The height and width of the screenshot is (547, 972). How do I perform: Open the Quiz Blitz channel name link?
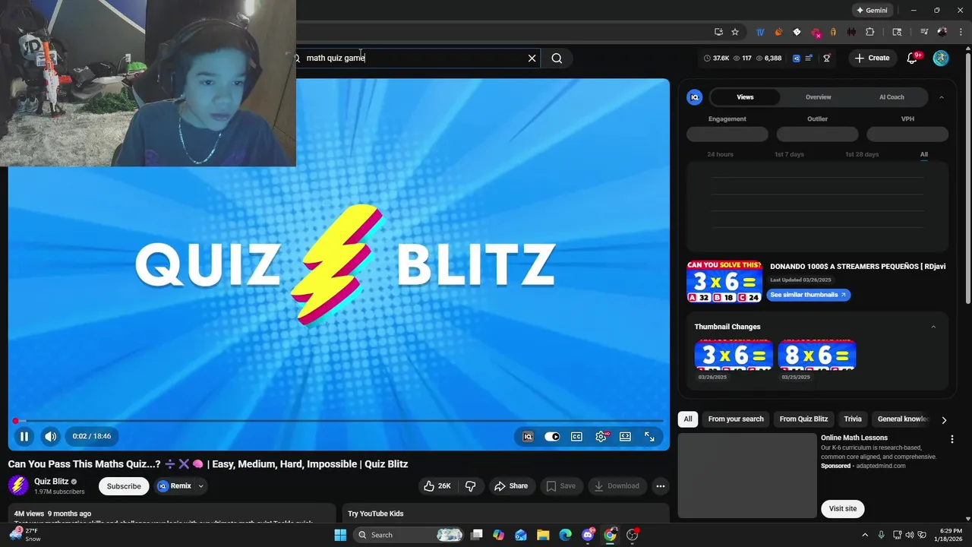pyautogui.click(x=51, y=481)
